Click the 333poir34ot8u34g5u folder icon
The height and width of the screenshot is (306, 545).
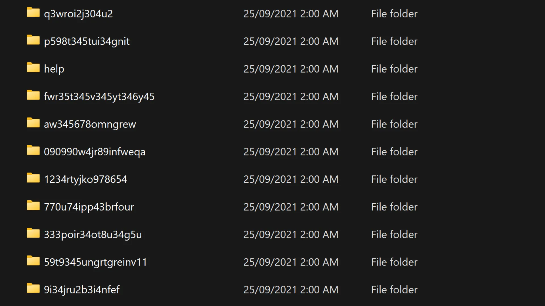(x=33, y=233)
